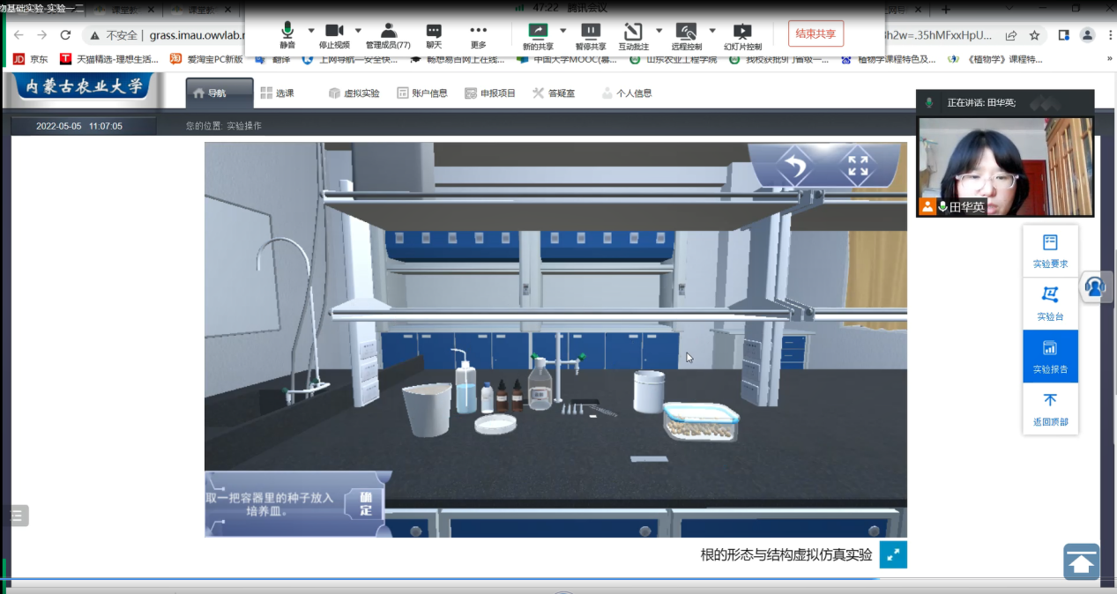The height and width of the screenshot is (594, 1117).
Task: Click the fullscreen icon in simulation corner
Action: click(857, 166)
